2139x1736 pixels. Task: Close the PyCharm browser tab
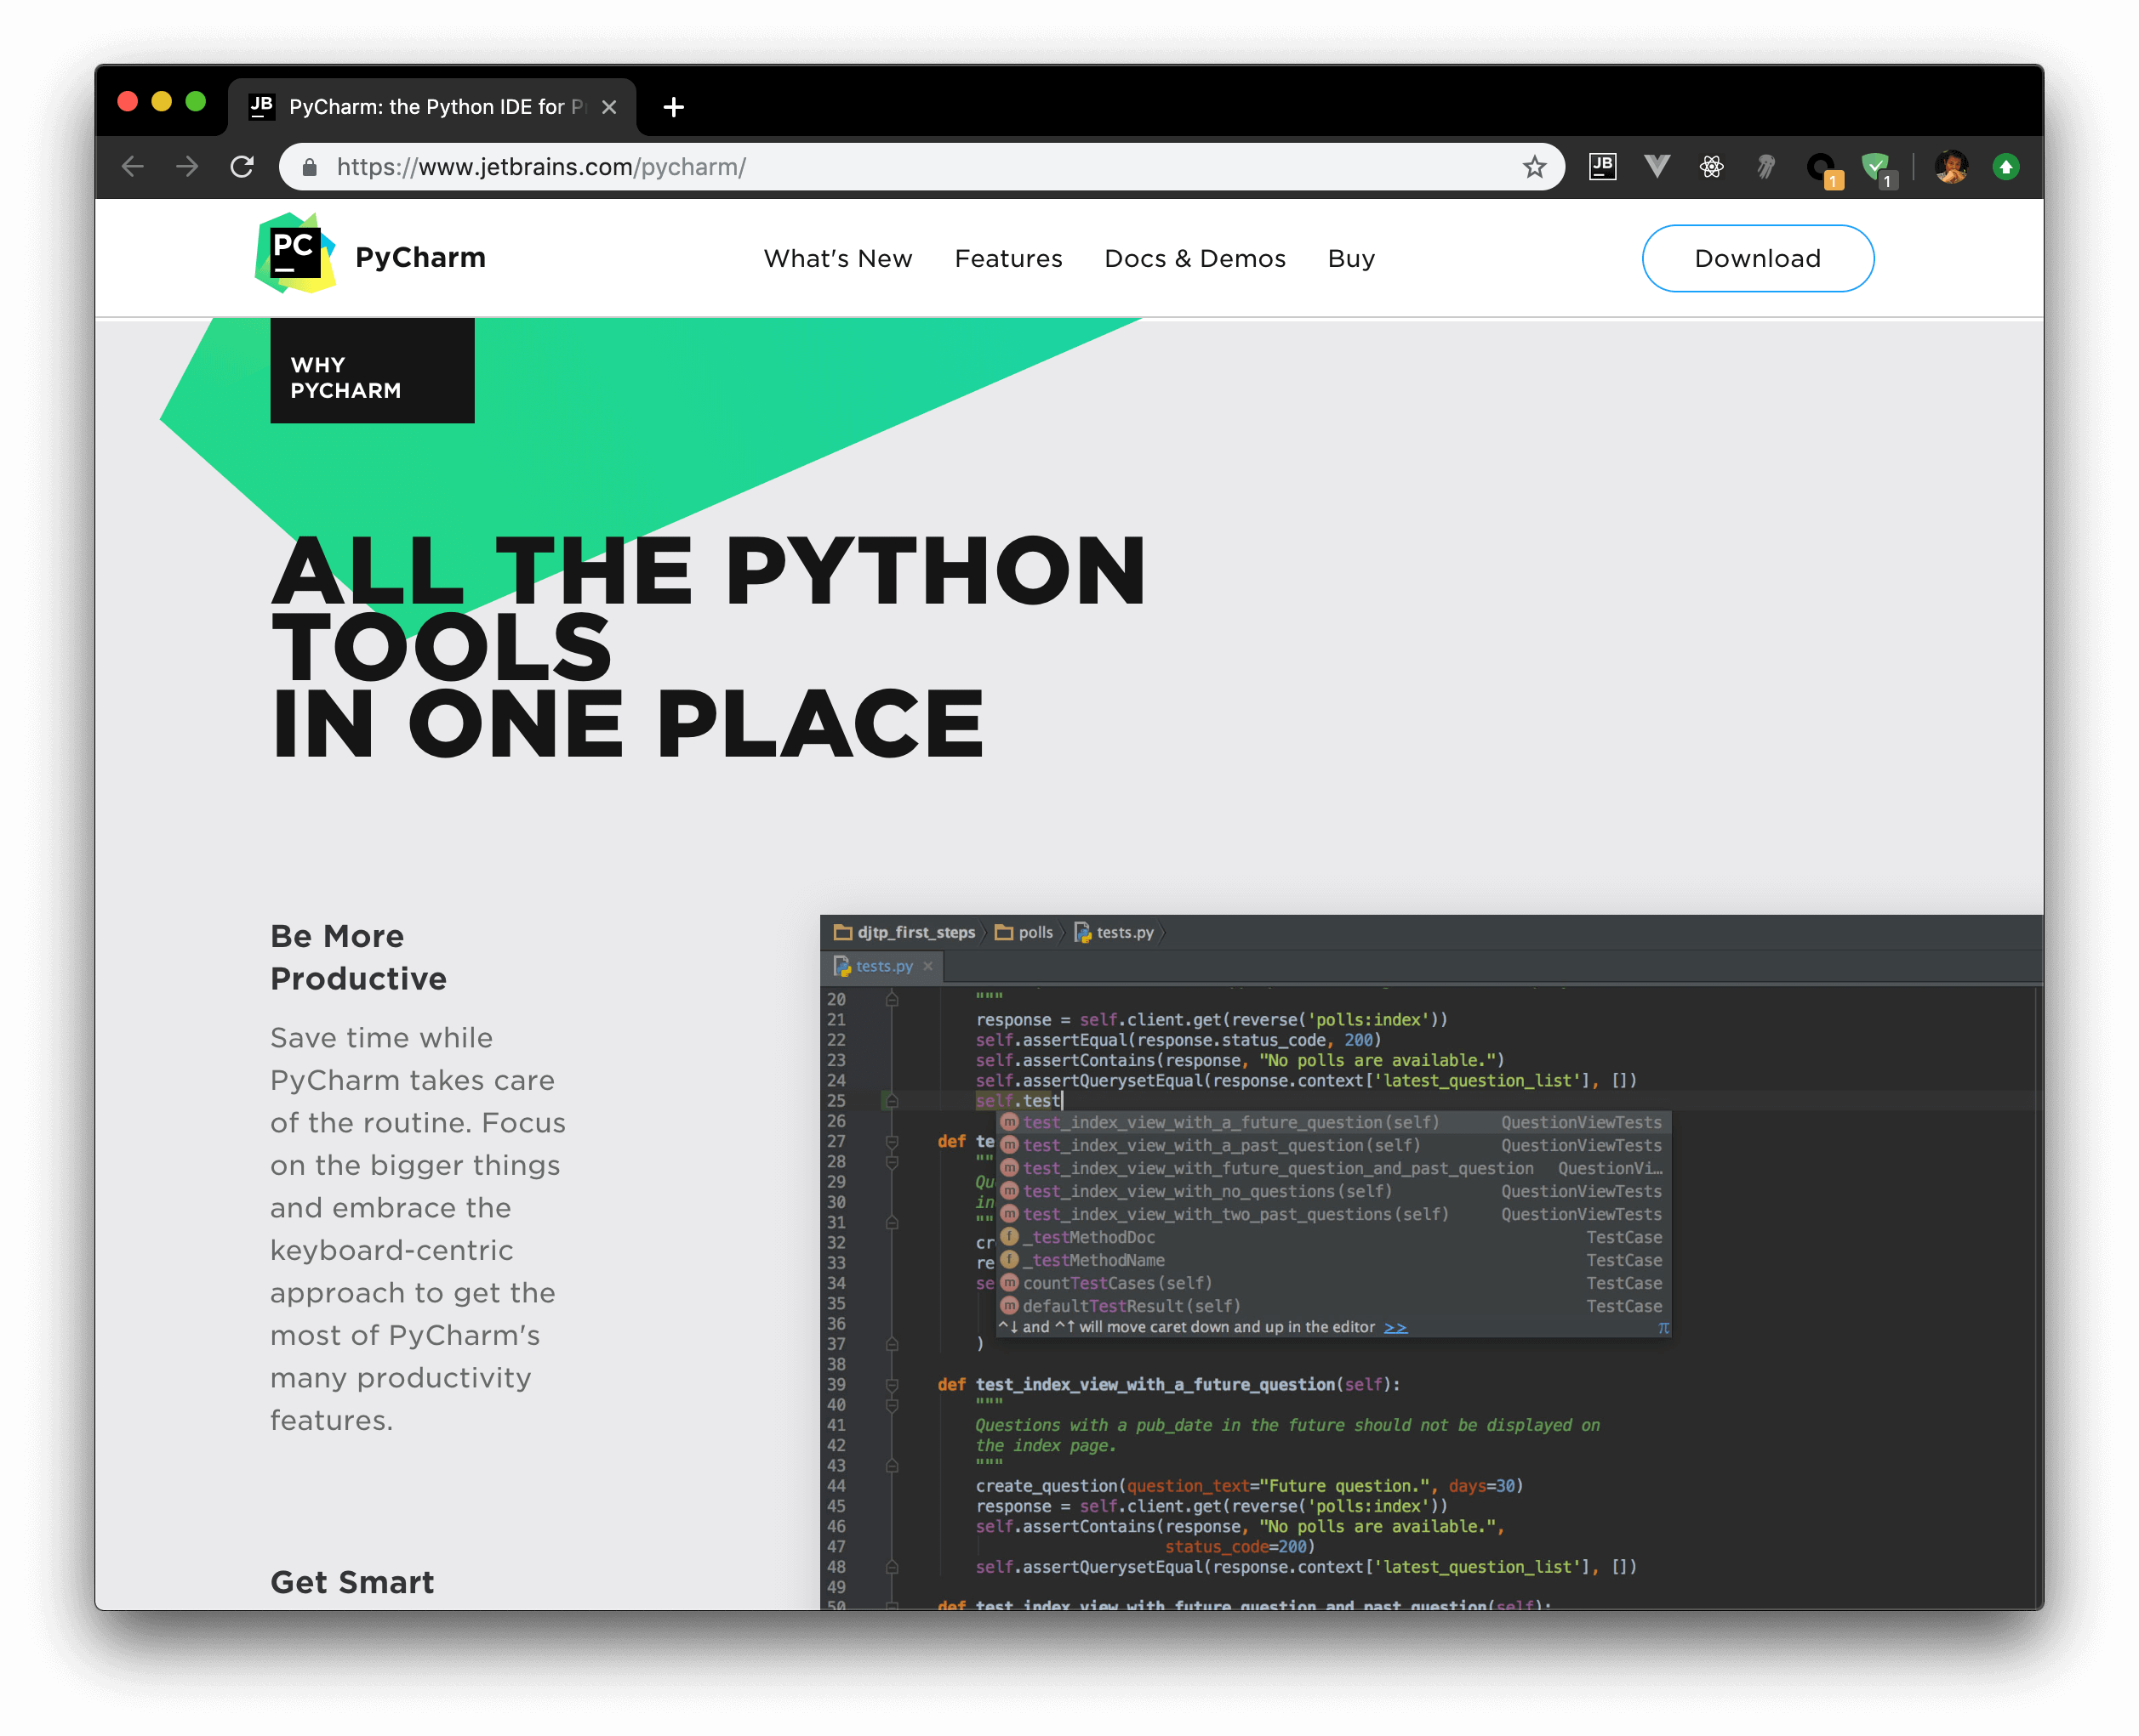(x=608, y=107)
